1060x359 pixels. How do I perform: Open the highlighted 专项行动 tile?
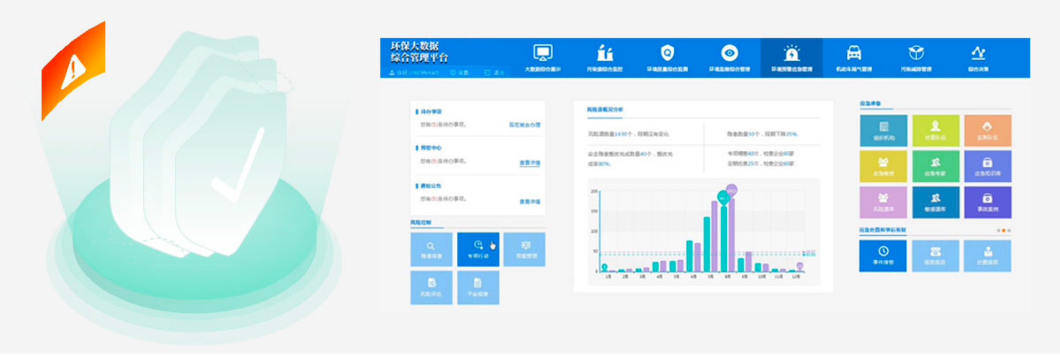[478, 249]
